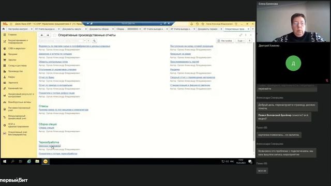Screen dimensions: 331x186
Task: Open the Движения и остатки по складам report
Action: (x=55, y=54)
